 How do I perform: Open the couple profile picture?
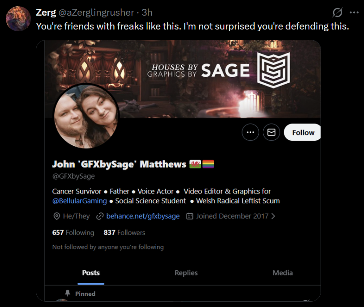(86, 116)
